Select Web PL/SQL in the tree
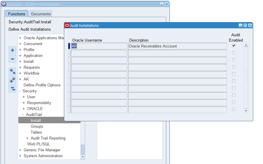 [x=38, y=144]
